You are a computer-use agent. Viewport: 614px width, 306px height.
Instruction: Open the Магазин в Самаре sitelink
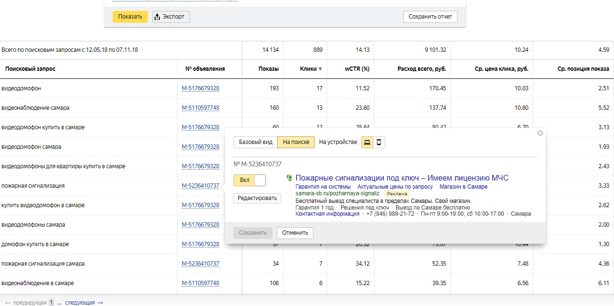pyautogui.click(x=464, y=187)
